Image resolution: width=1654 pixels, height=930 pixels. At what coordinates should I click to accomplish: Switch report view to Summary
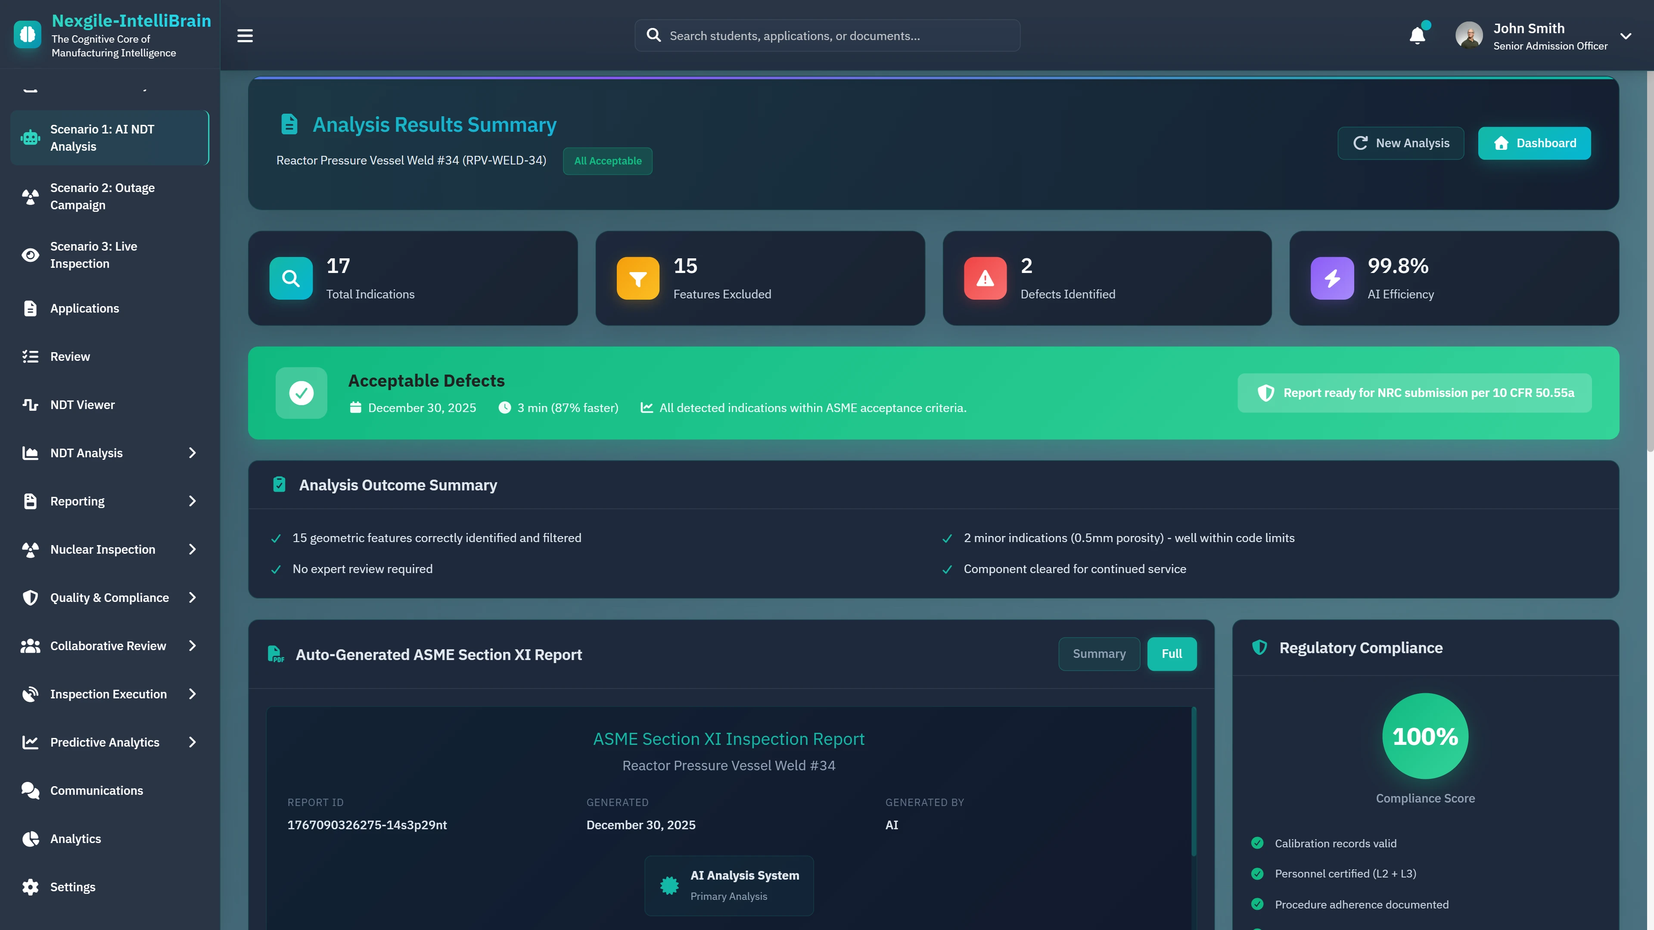point(1099,654)
